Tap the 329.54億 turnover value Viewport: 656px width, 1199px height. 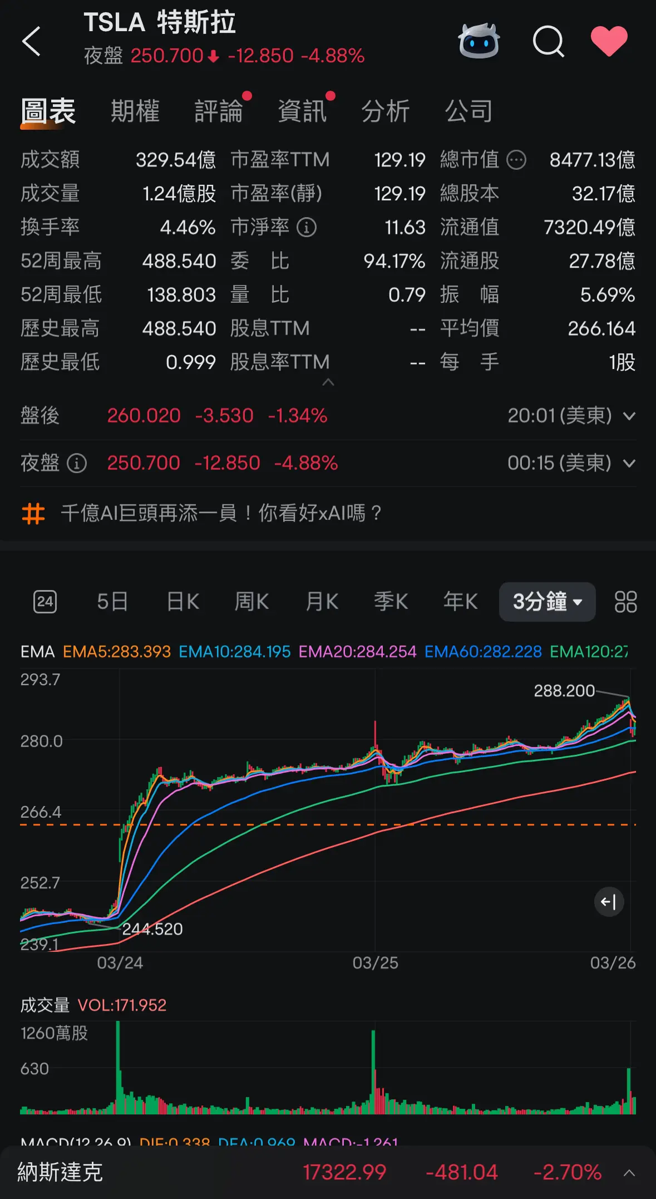coord(176,160)
